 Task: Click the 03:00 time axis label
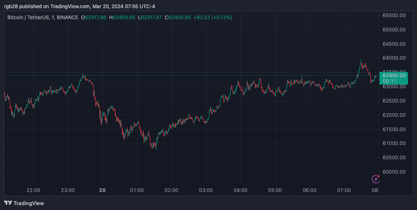[206, 190]
